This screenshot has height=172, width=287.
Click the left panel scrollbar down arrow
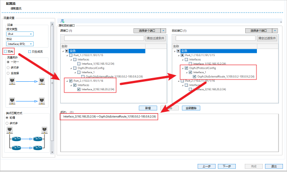[x=52, y=152]
